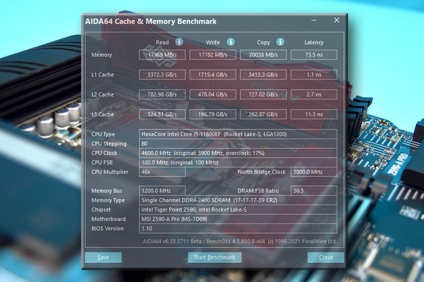Click the AIDA64 Cache & Memory Benchmark title

coord(151,22)
